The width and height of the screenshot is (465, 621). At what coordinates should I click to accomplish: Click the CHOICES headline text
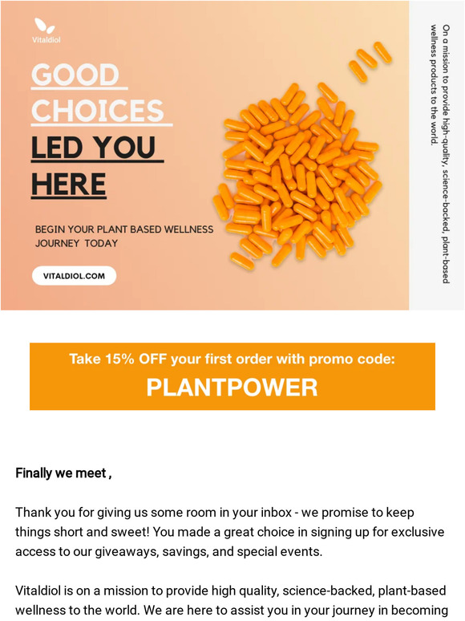(x=97, y=111)
